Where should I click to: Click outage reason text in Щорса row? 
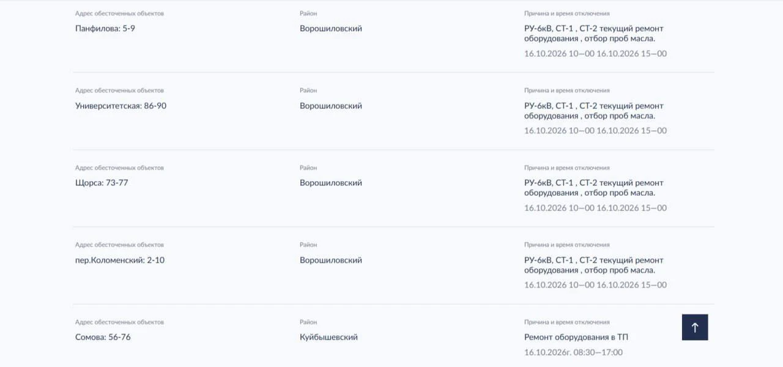pos(594,188)
